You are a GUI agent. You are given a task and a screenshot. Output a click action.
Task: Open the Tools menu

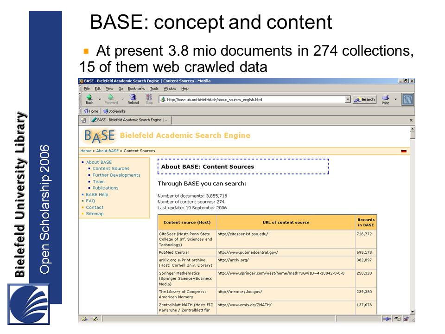coord(154,89)
